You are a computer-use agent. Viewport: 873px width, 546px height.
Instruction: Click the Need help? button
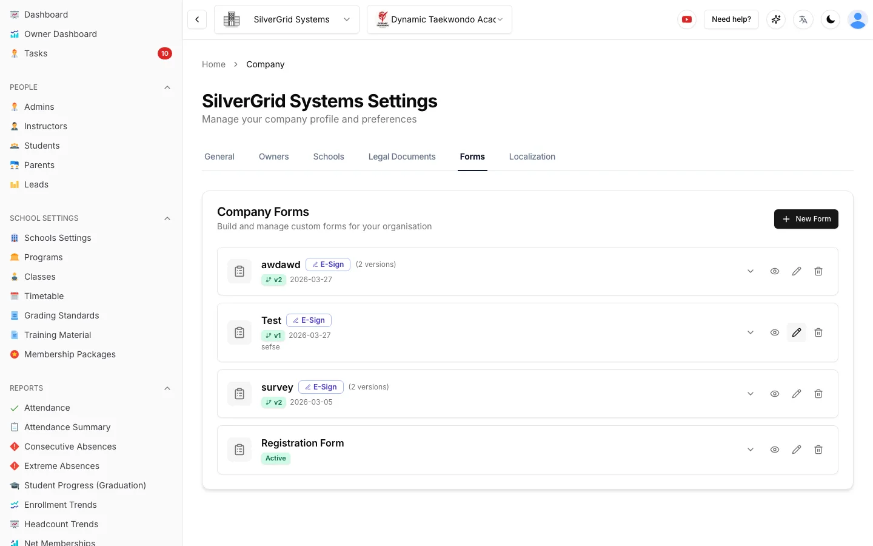tap(731, 19)
